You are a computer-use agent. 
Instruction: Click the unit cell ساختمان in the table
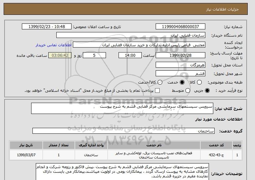(x=91, y=155)
